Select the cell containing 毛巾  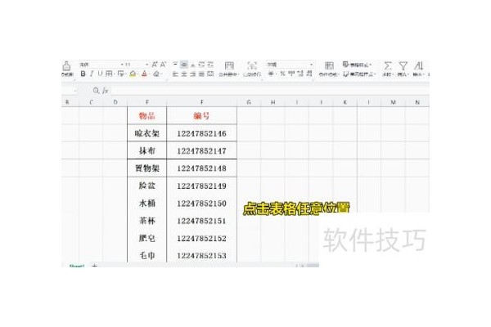pyautogui.click(x=147, y=255)
